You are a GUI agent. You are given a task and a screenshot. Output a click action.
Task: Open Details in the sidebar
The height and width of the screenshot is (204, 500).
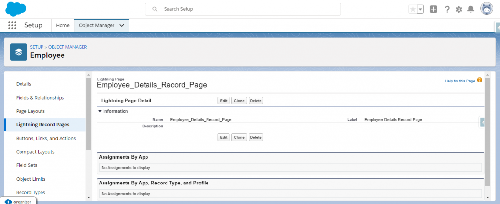[x=23, y=84]
